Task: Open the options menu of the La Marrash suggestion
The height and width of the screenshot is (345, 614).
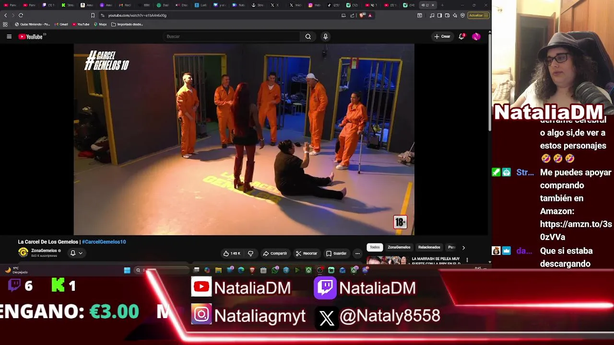Action: [467, 260]
